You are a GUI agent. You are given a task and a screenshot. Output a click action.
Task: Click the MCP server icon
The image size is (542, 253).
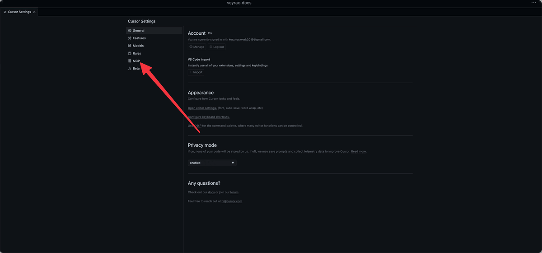click(130, 61)
